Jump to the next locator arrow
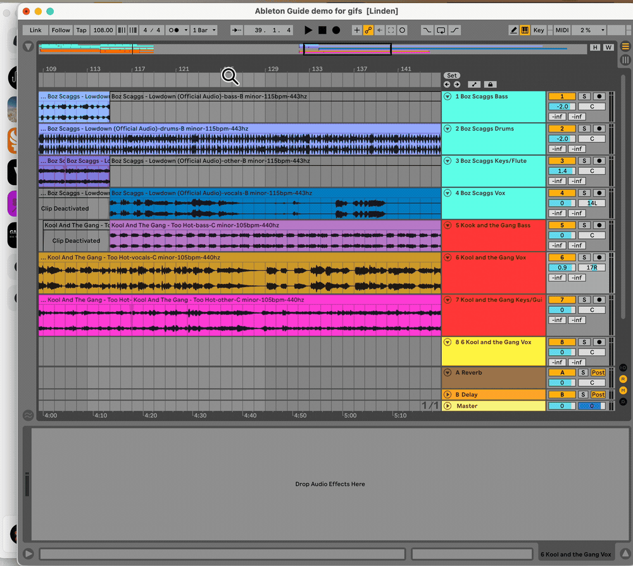The image size is (633, 566). click(456, 84)
